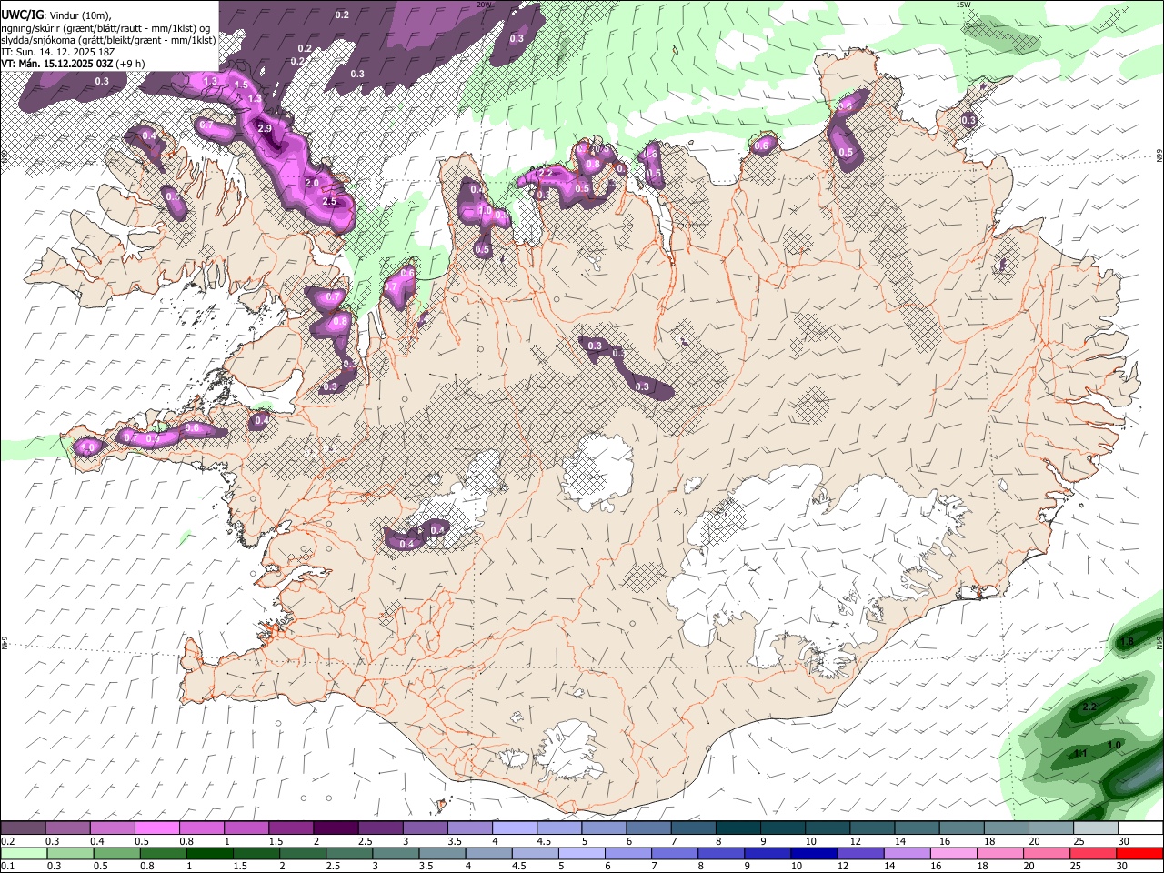Click the 20W longitude label
1164x873 pixels.
point(484,5)
